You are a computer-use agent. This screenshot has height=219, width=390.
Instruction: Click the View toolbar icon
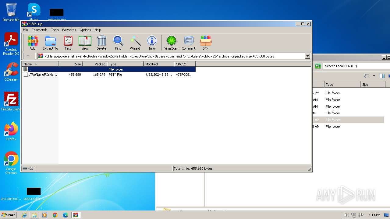click(85, 43)
